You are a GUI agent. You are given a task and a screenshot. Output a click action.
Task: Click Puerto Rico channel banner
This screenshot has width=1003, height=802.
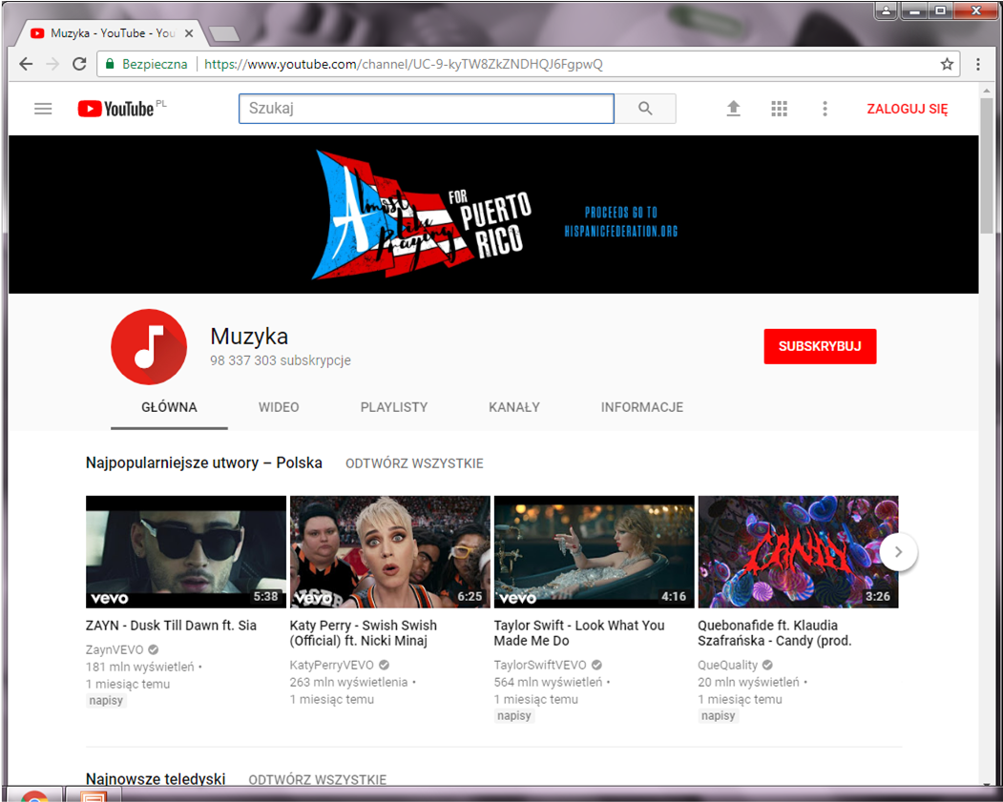tap(493, 214)
